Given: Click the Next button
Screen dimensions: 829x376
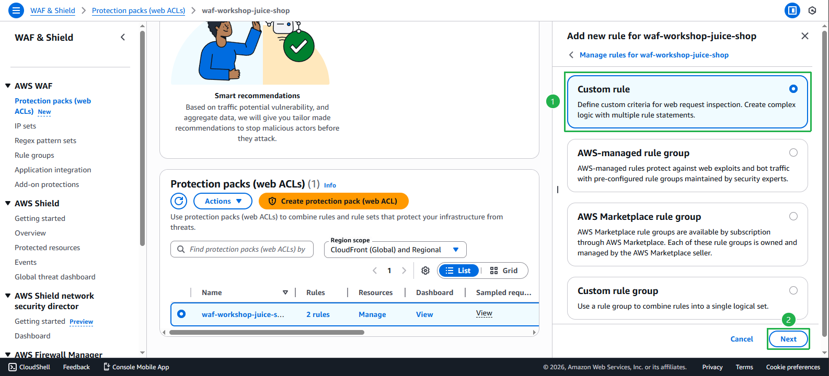Looking at the screenshot, I should 788,339.
